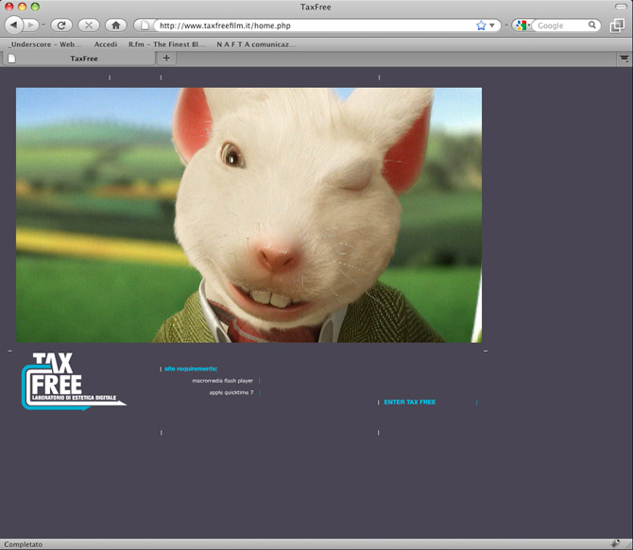Click the forward arrow button
633x550 pixels.
31,25
